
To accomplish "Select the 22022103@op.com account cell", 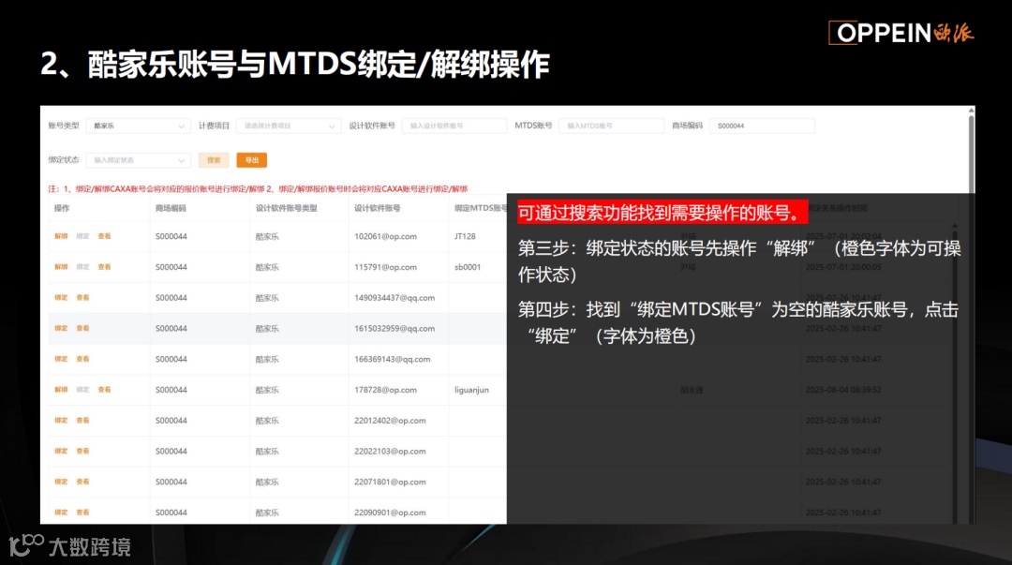I will [390, 451].
